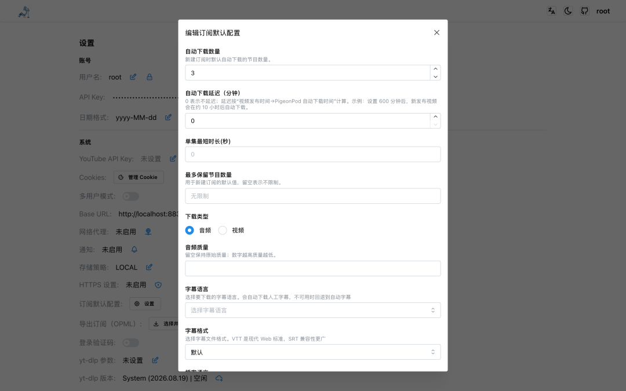This screenshot has height=391, width=626.
Task: Click the 单集最短时长 input field
Action: tap(312, 155)
